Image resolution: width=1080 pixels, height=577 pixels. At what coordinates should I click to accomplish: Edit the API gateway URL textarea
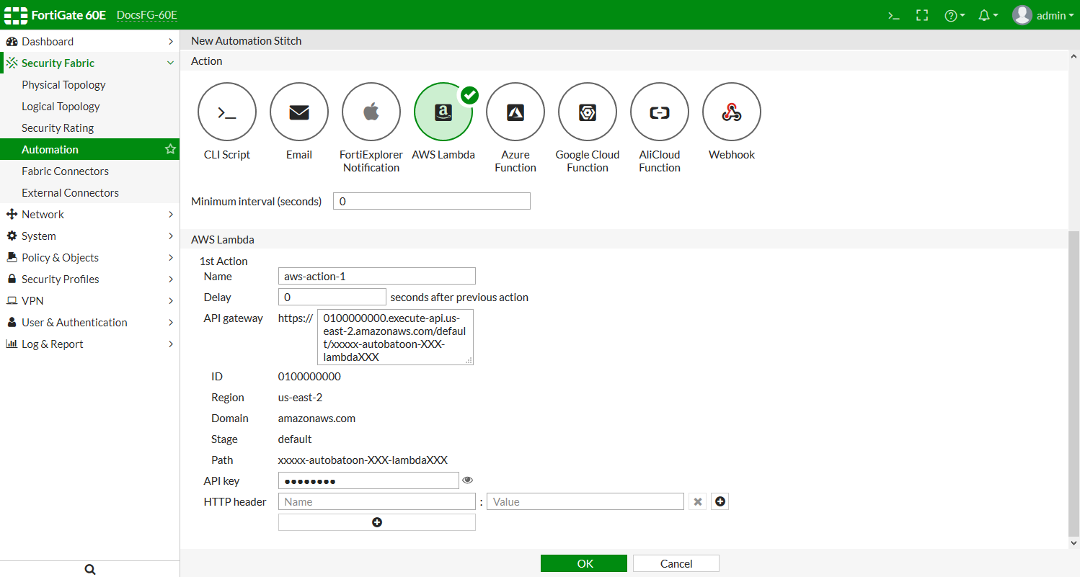click(x=395, y=337)
